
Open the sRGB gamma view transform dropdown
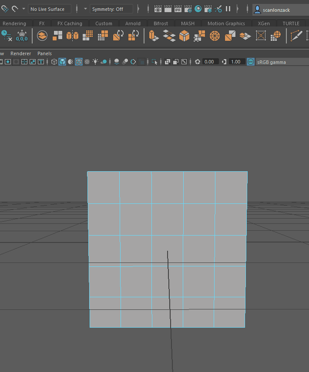[282, 62]
